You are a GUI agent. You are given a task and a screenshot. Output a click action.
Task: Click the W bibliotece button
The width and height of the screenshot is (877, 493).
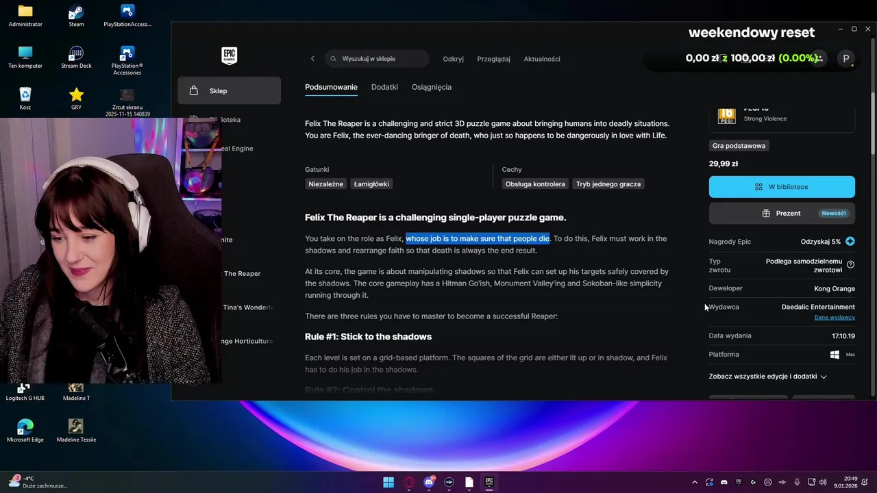click(782, 187)
